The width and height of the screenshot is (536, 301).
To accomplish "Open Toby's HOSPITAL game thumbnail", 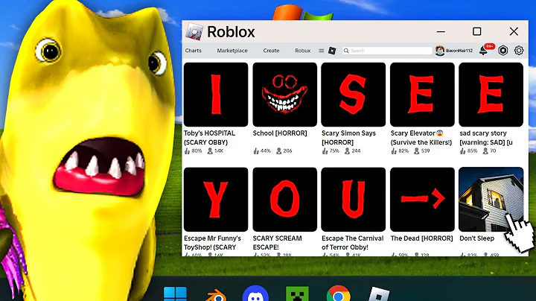I will coord(216,95).
